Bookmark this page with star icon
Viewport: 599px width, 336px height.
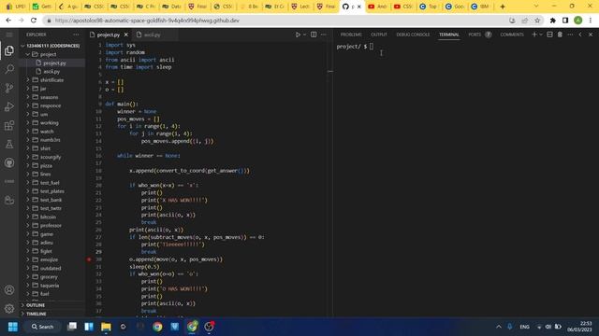click(x=537, y=21)
